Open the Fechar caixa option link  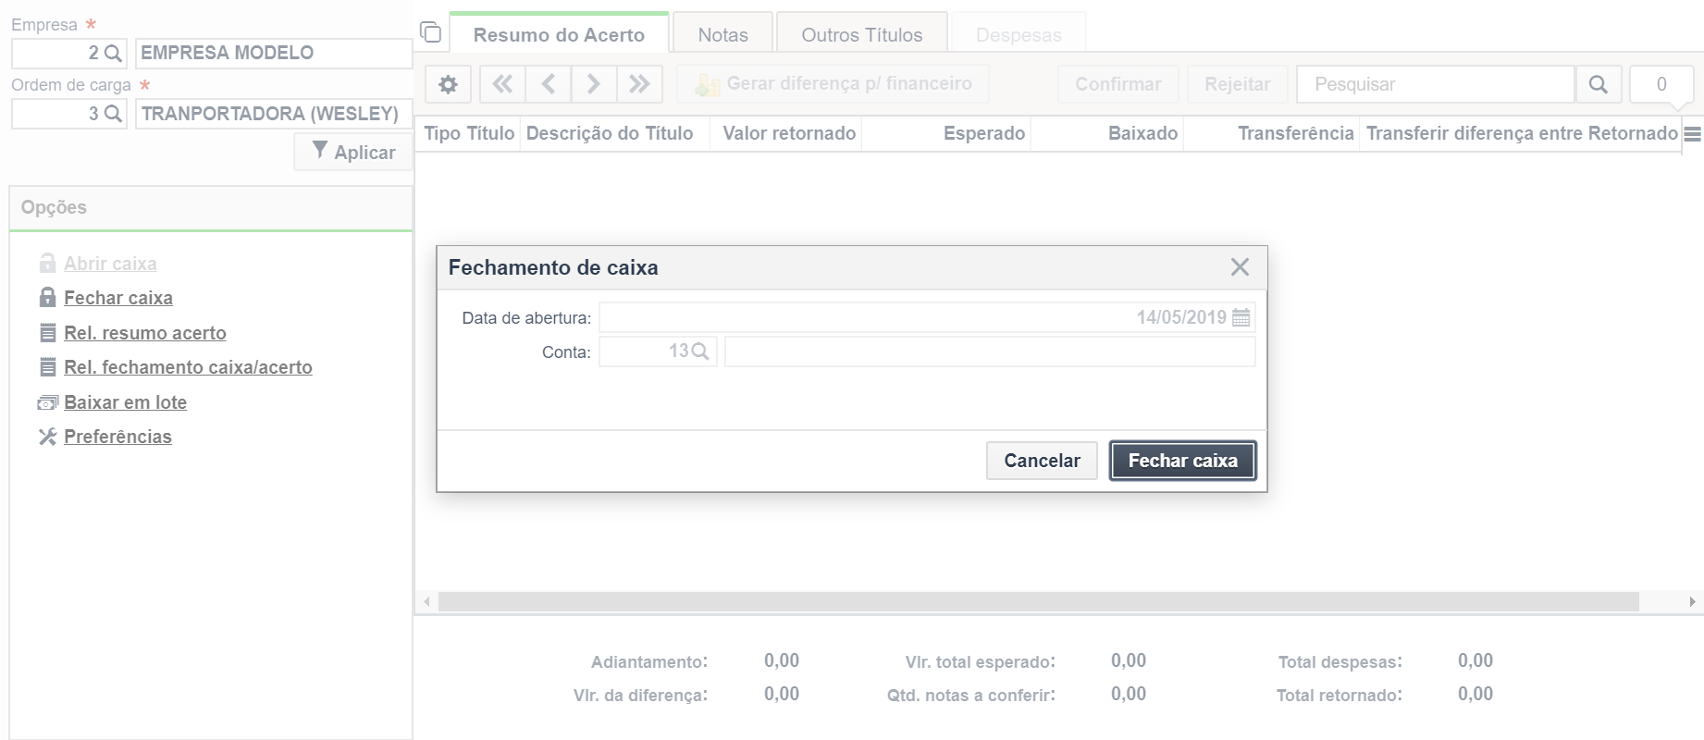[x=118, y=298]
